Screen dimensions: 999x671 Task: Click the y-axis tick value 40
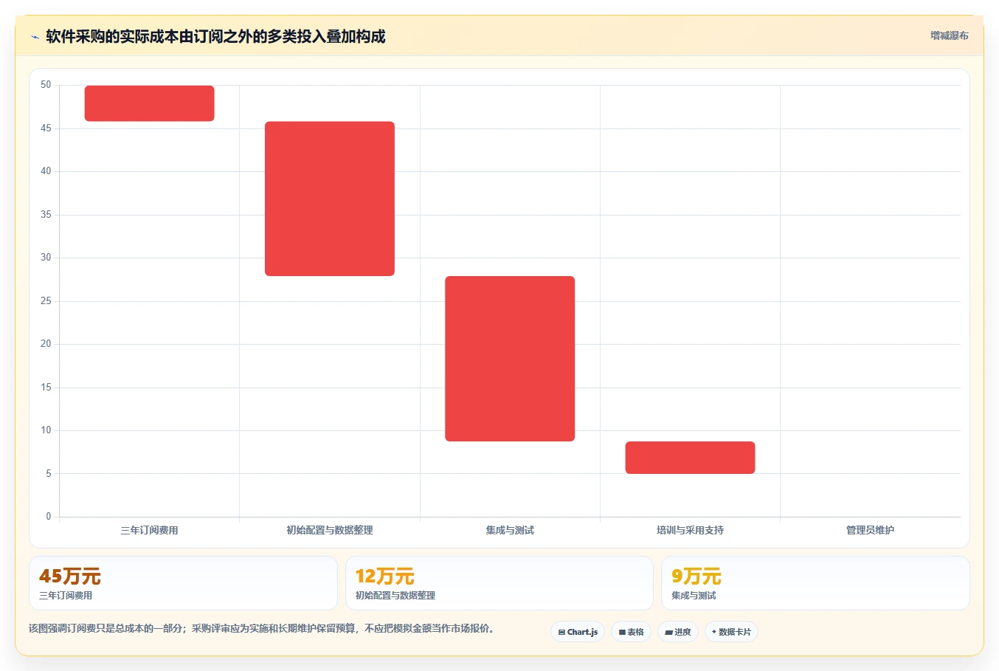point(46,171)
